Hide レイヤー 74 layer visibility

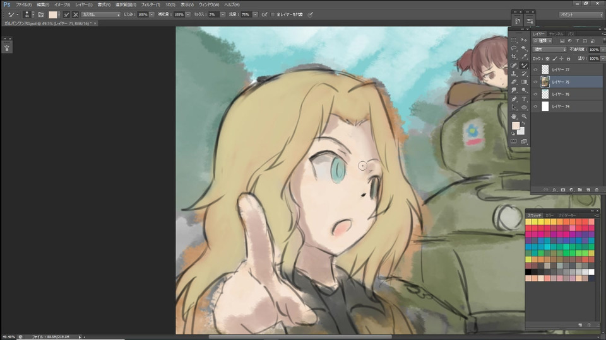click(535, 106)
